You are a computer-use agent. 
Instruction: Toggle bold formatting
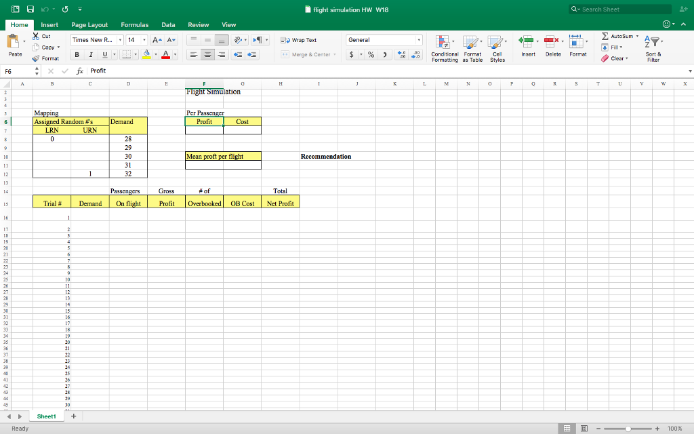pos(77,54)
